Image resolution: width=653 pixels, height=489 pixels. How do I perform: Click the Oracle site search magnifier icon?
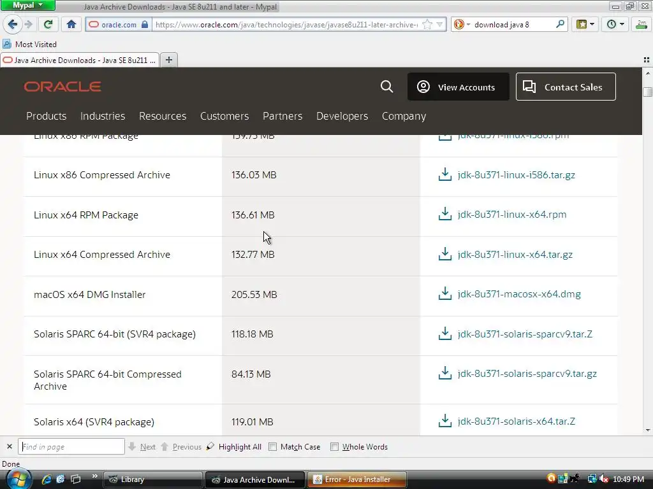point(386,87)
